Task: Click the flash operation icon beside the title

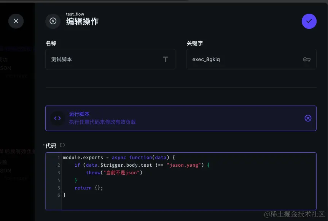Action: pos(53,21)
